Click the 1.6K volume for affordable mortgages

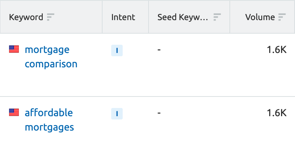(277, 113)
